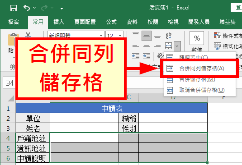Viewport: 242px width, 165px height.
Task: Expand the font size dropdown arrow
Action: [120, 36]
